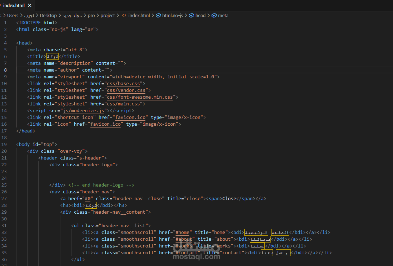Click the meta symbol icon in breadcrumb
393x266 pixels.
214,15
